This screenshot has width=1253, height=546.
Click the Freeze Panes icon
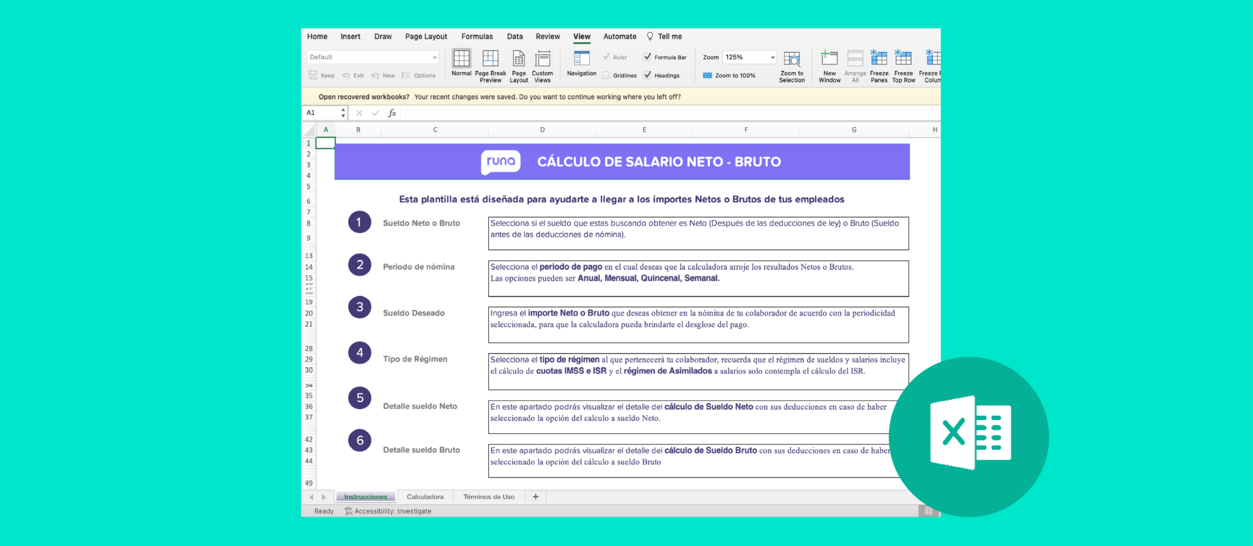click(x=879, y=59)
